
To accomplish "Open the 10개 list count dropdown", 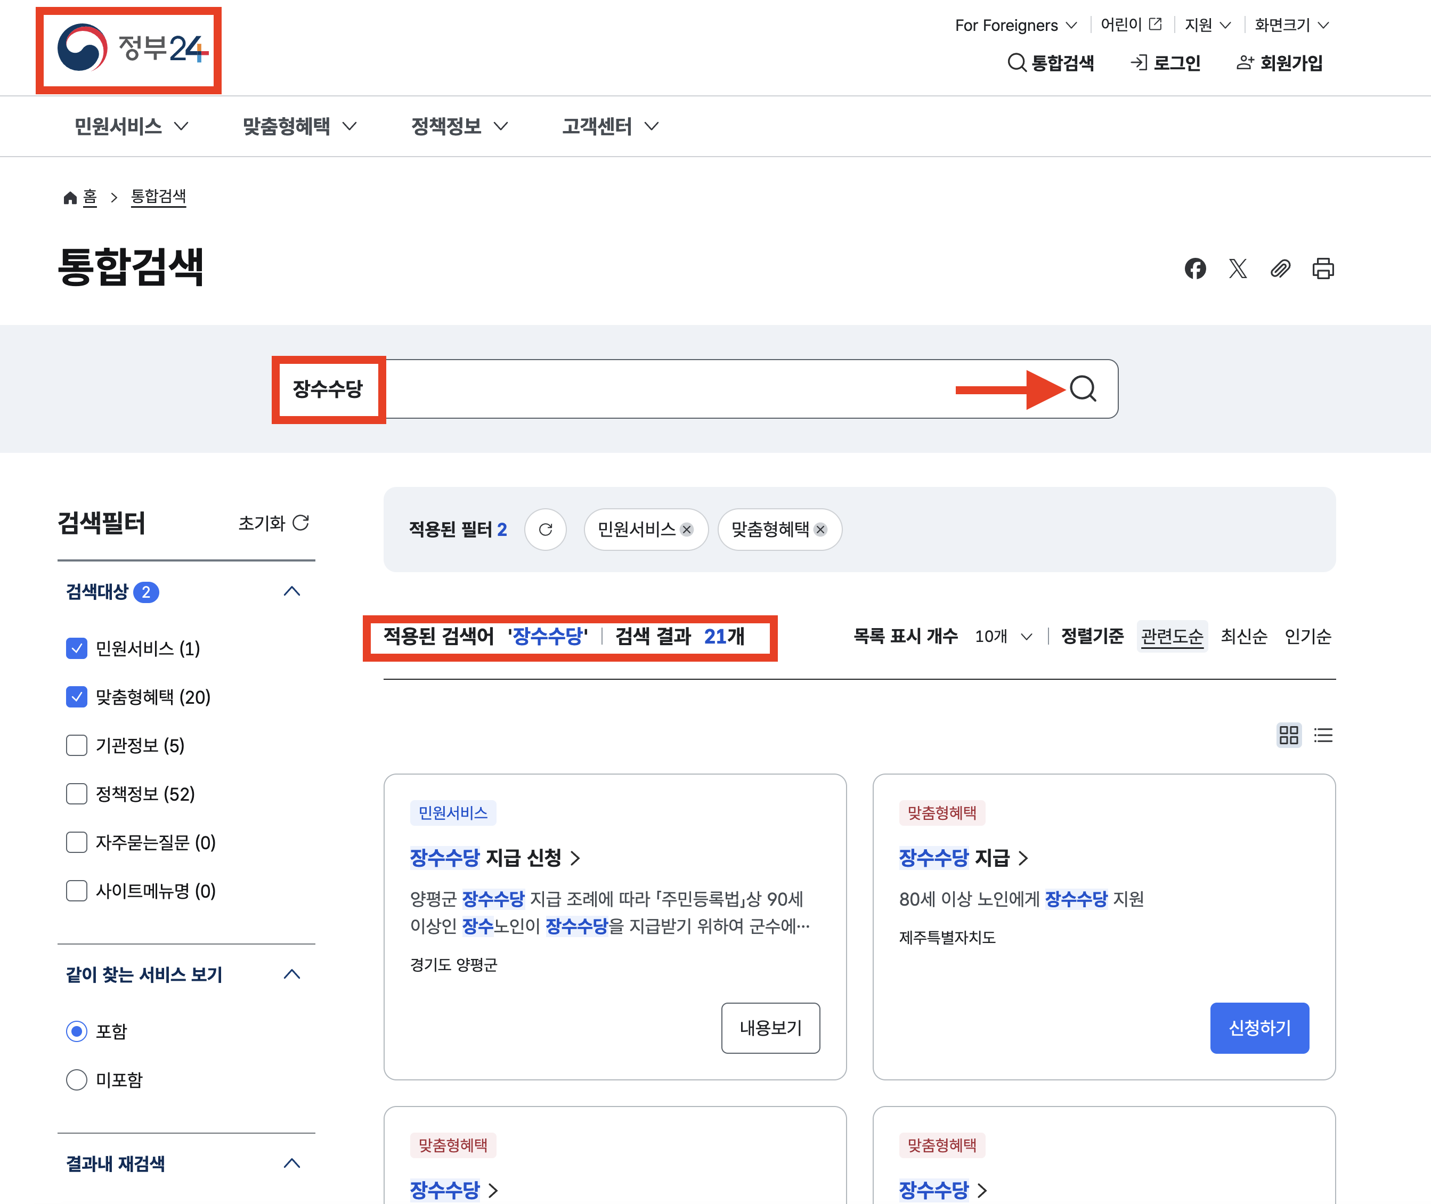I will click(x=1003, y=637).
